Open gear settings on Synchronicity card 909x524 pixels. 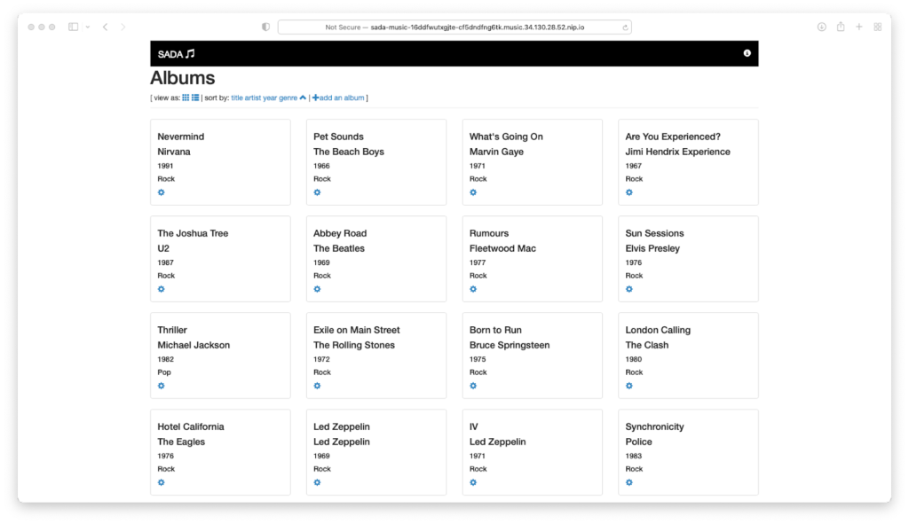point(629,482)
